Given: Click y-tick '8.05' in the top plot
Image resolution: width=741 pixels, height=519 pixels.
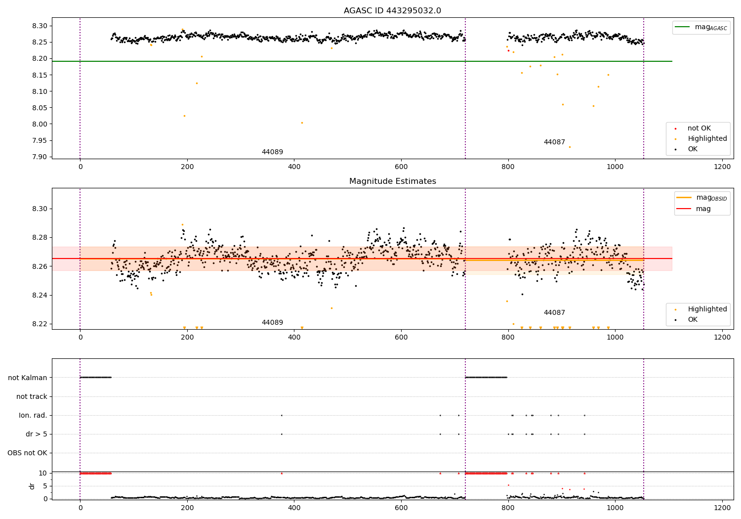Looking at the screenshot, I should pos(40,108).
